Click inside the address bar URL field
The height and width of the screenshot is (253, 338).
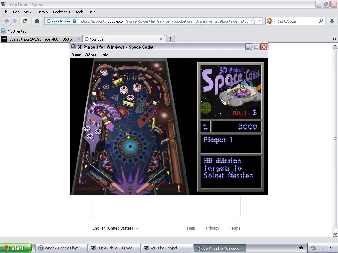[164, 21]
